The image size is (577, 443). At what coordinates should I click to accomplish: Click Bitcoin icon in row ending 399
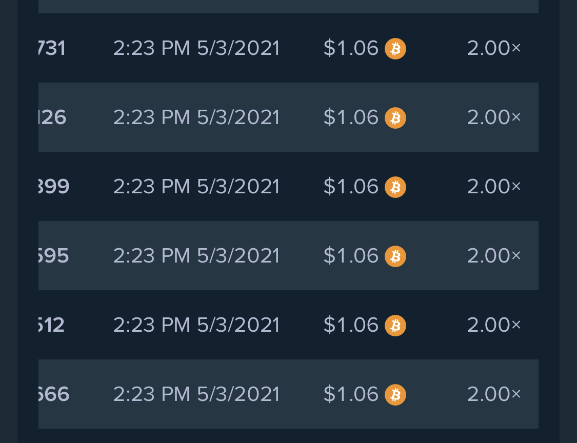395,187
